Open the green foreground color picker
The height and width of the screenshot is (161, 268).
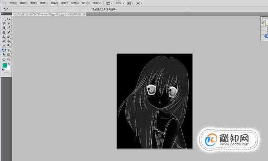(x=5, y=65)
